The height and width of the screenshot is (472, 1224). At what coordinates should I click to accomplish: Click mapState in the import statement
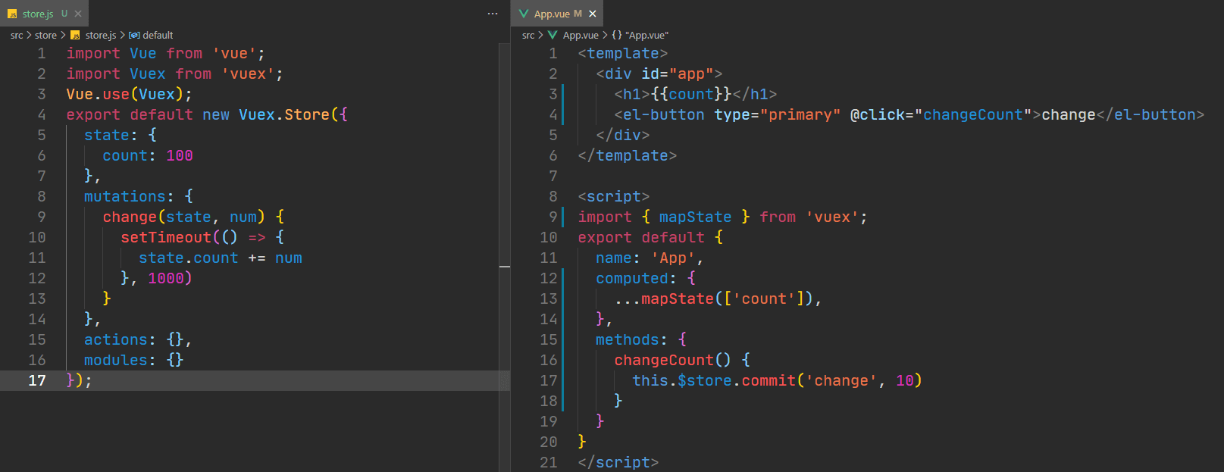click(x=696, y=217)
